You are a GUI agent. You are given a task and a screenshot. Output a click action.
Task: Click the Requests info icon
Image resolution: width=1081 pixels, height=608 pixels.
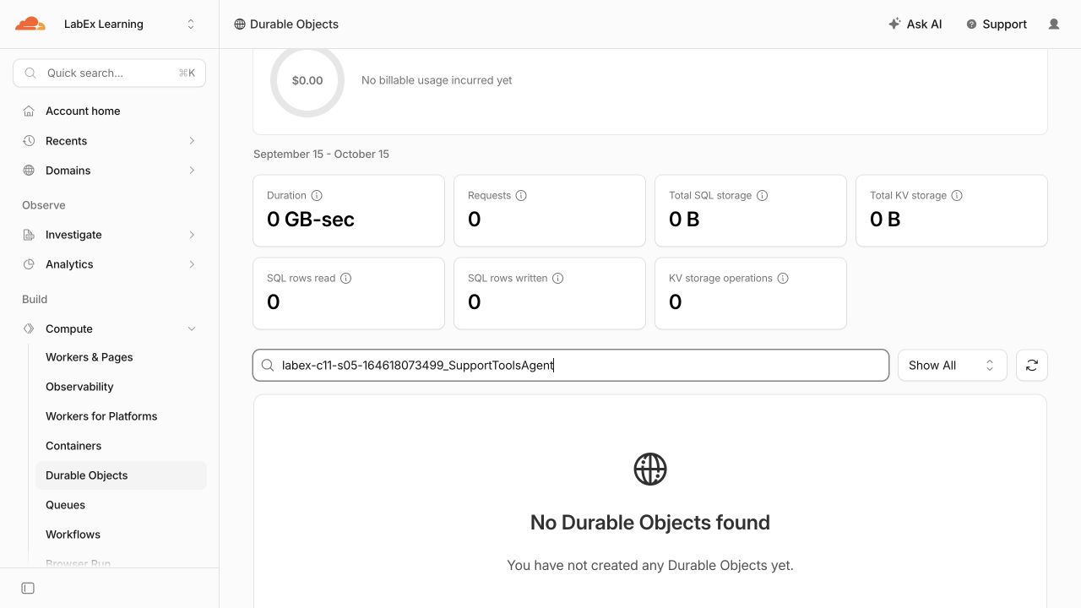521,195
